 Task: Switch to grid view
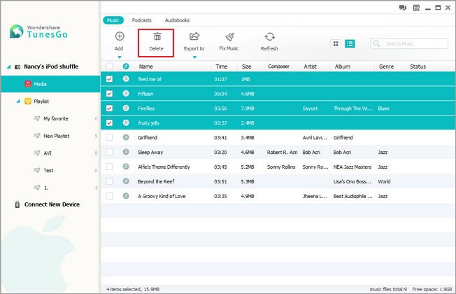(x=336, y=43)
